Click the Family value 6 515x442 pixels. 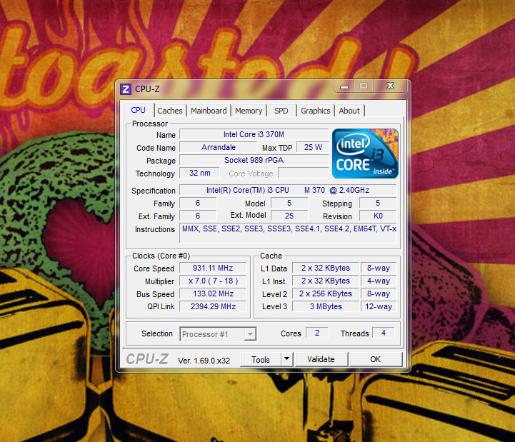pyautogui.click(x=198, y=203)
